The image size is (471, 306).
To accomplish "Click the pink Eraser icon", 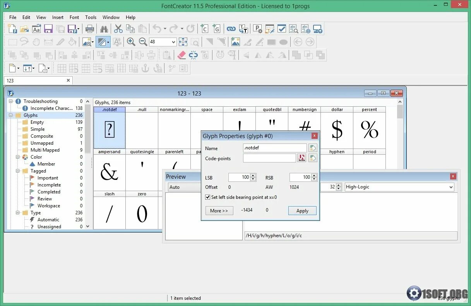I will pyautogui.click(x=182, y=55).
